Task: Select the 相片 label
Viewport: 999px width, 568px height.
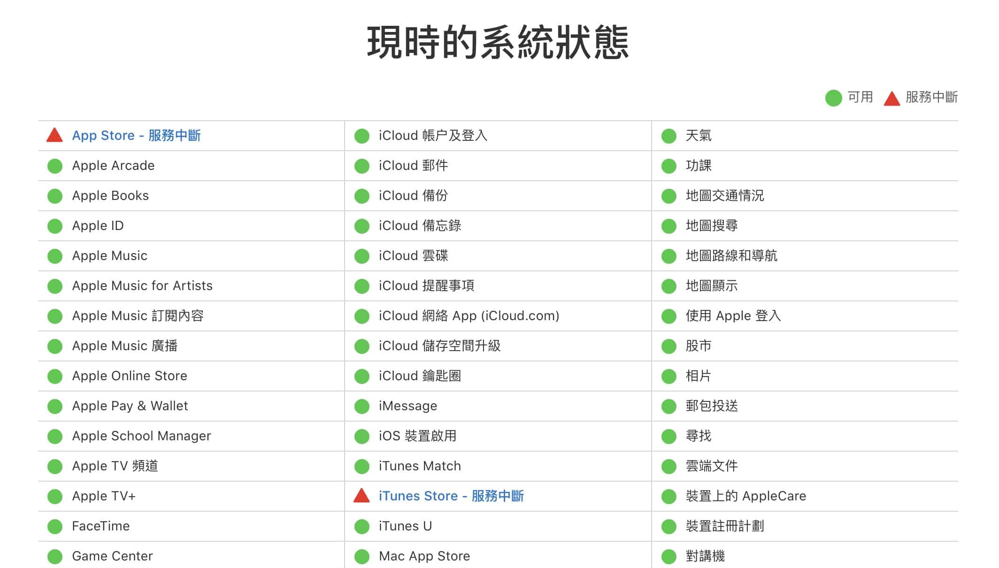Action: coord(699,376)
